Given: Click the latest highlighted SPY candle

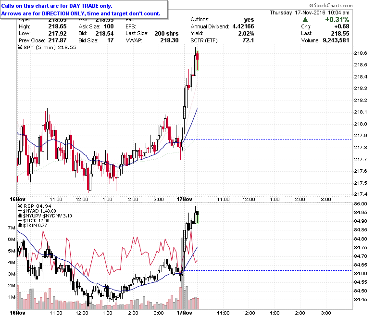Looking at the screenshot, I should (x=198, y=60).
